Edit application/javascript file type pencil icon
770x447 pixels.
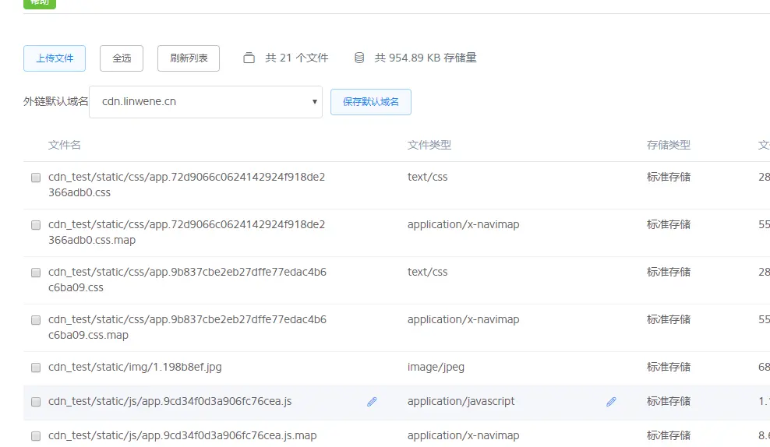(611, 402)
